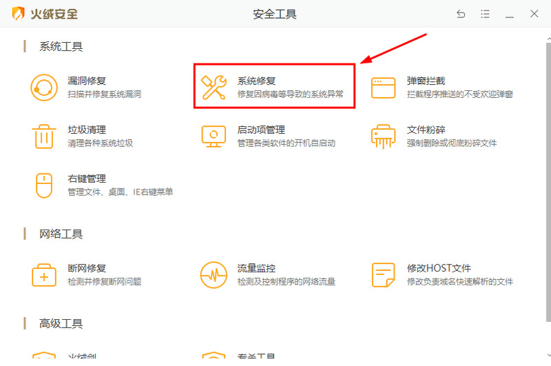Viewport: 551px width, 366px height.
Task: Click the 文件粉碎 shredder icon
Action: pos(384,136)
